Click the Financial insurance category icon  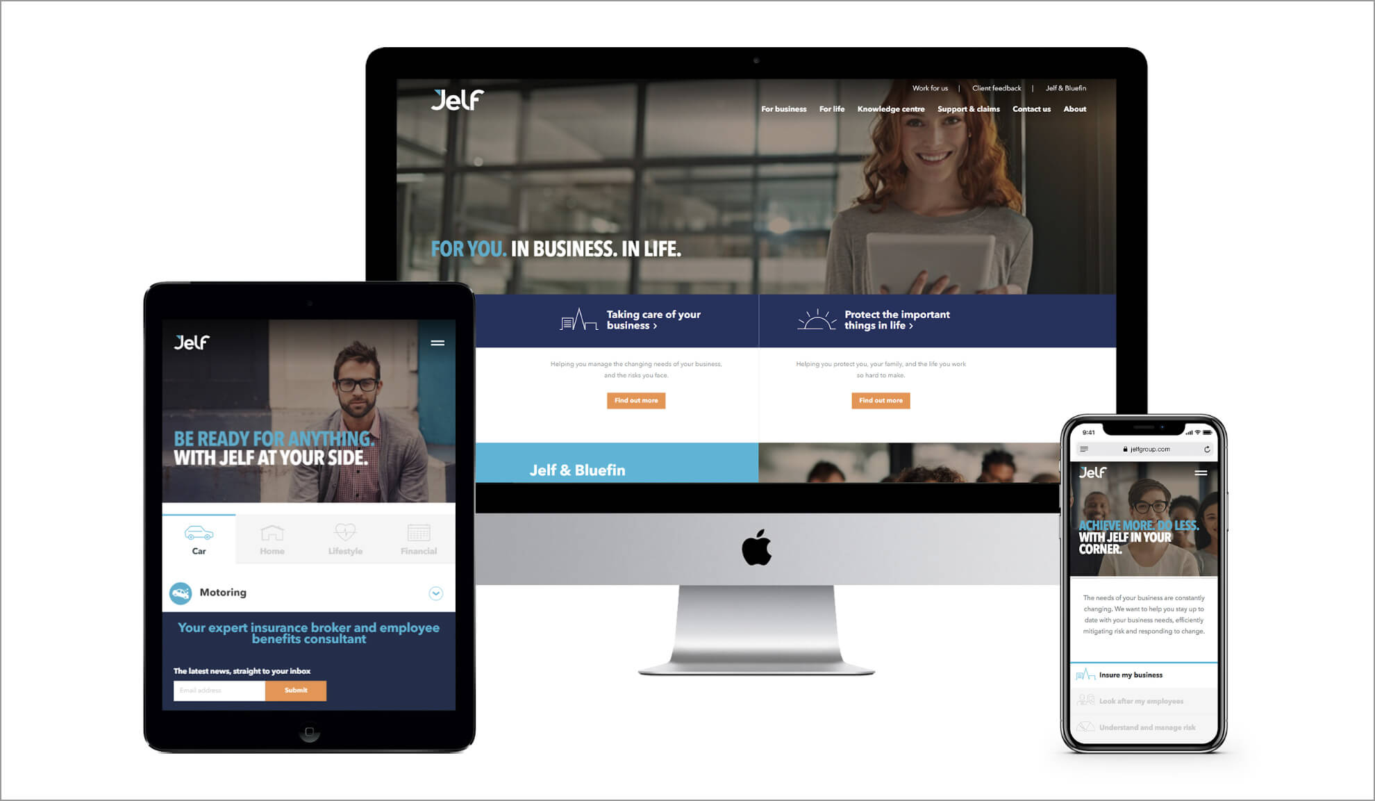(x=418, y=532)
